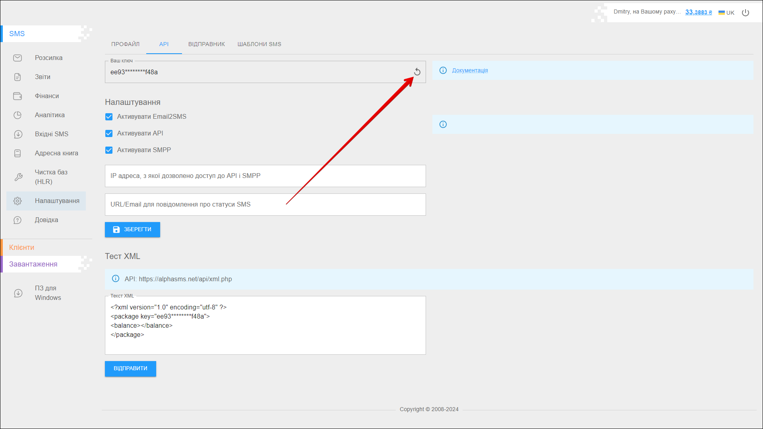Switch to the Профайл tab

[125, 44]
